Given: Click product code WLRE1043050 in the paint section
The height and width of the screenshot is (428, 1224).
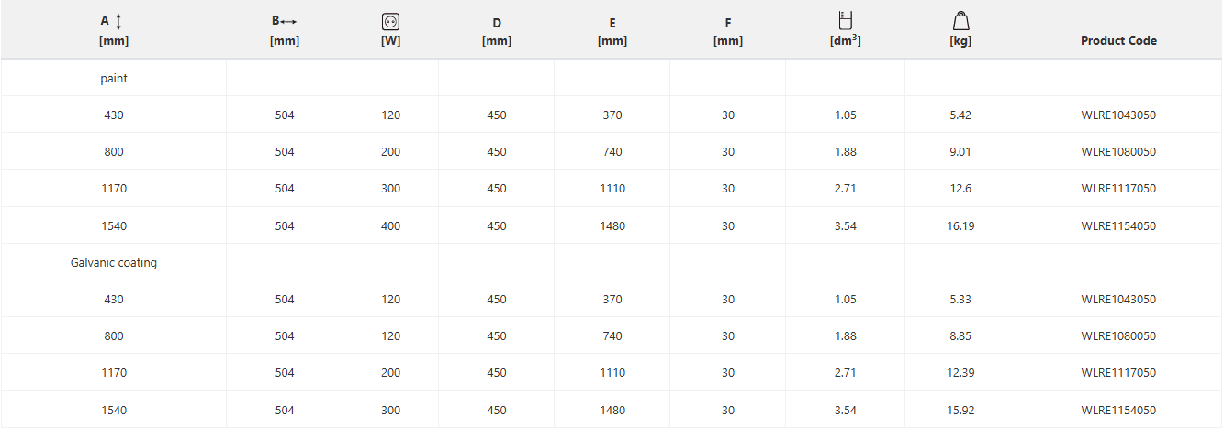Looking at the screenshot, I should (1118, 115).
